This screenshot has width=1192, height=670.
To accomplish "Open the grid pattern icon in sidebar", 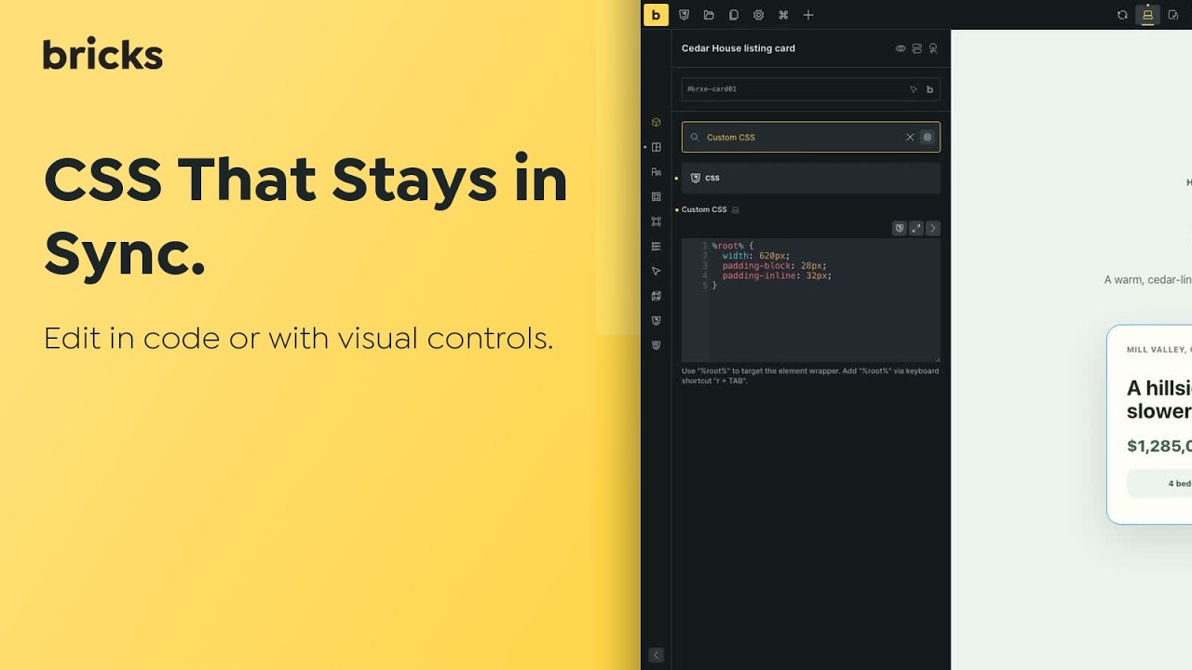I will point(657,196).
